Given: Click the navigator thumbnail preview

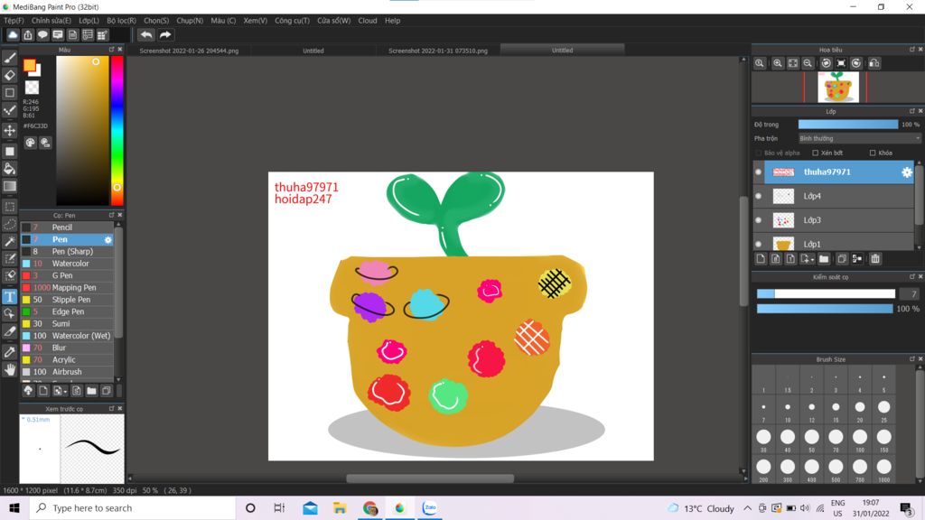Looking at the screenshot, I should [x=837, y=88].
